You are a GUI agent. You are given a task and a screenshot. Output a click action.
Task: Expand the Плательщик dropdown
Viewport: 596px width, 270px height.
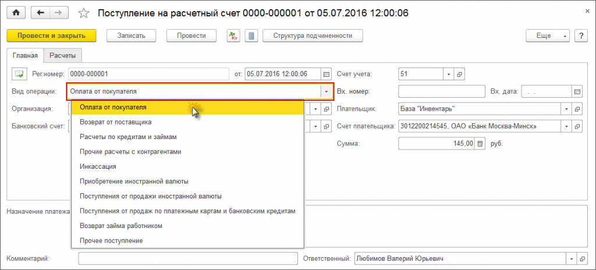(x=566, y=109)
